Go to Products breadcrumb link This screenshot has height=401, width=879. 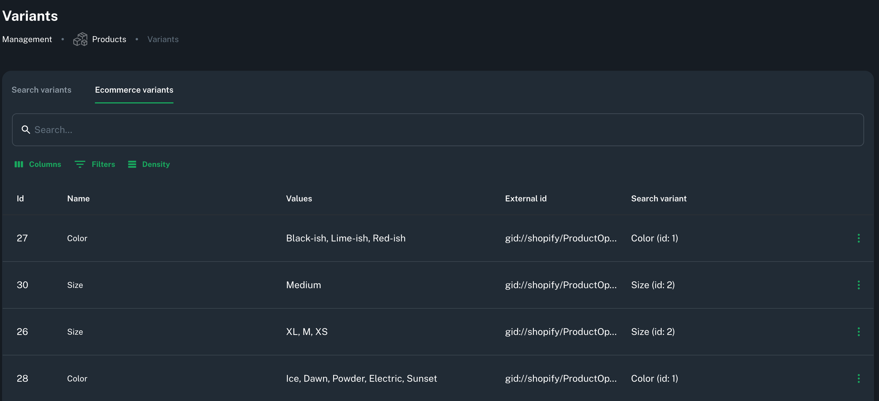[109, 39]
